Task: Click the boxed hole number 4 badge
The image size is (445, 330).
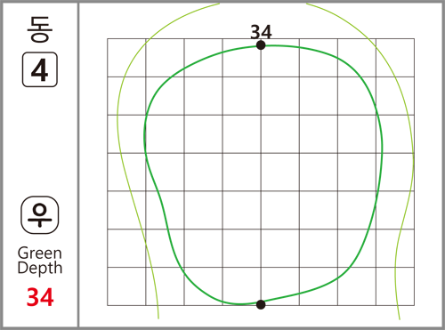Action: (40, 69)
